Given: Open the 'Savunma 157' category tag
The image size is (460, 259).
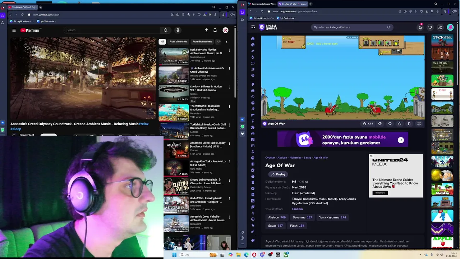Looking at the screenshot, I should coord(302,217).
